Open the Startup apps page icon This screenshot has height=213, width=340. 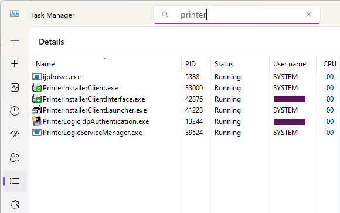pos(15,134)
